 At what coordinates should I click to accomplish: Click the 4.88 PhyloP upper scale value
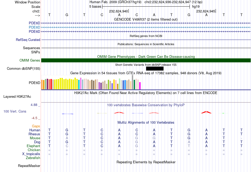point(34,105)
